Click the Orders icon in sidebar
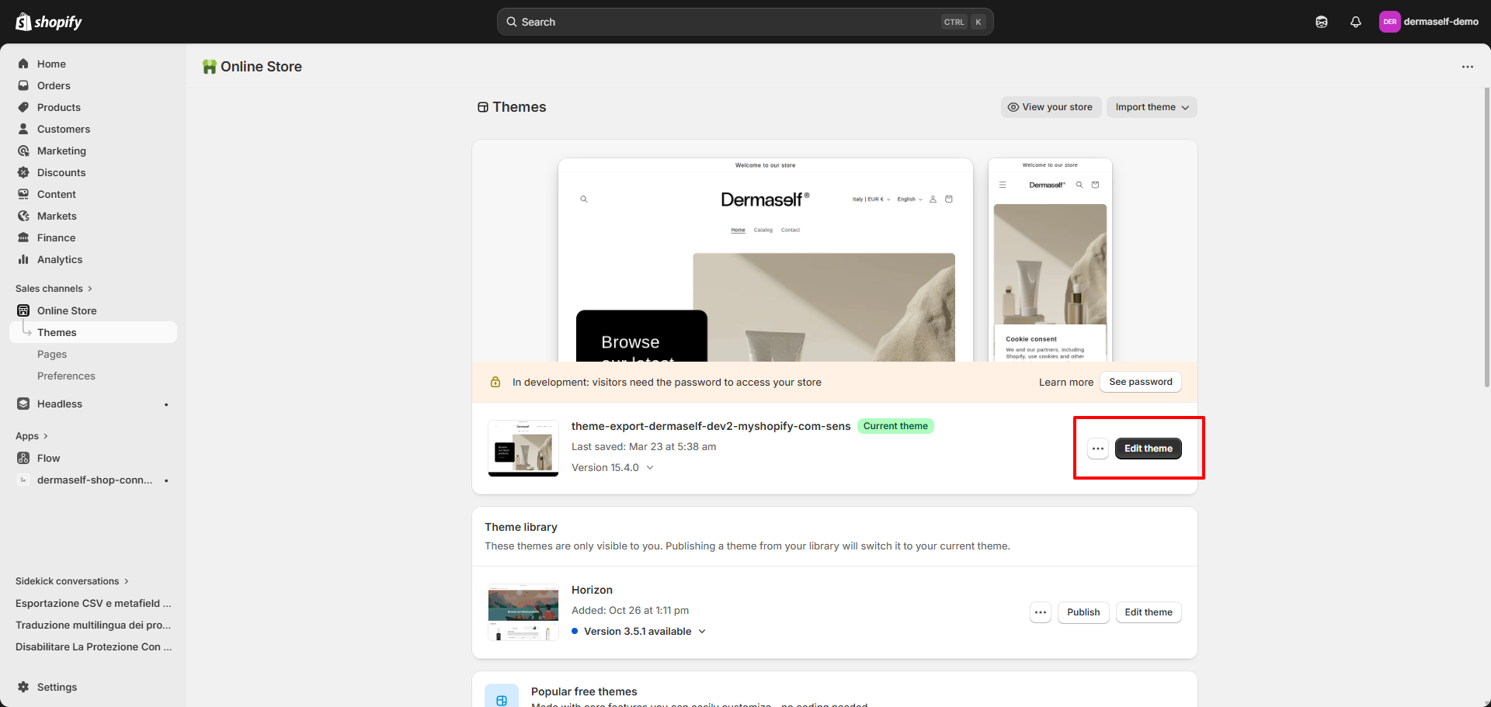Screen dimensions: 1491x707 tap(23, 85)
